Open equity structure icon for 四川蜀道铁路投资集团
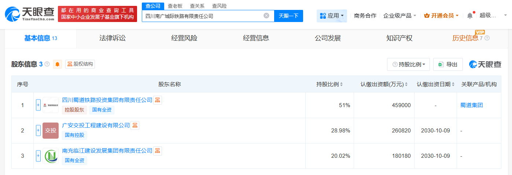The width and height of the screenshot is (512, 175). tap(158, 100)
